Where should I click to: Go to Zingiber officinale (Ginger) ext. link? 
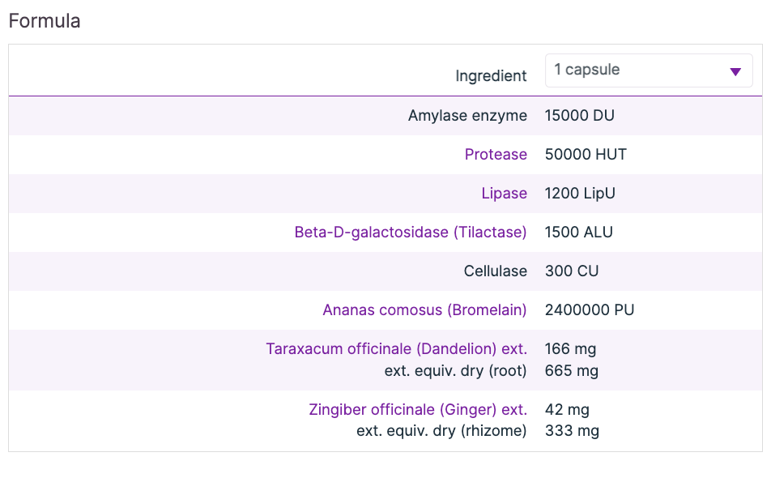tap(418, 410)
